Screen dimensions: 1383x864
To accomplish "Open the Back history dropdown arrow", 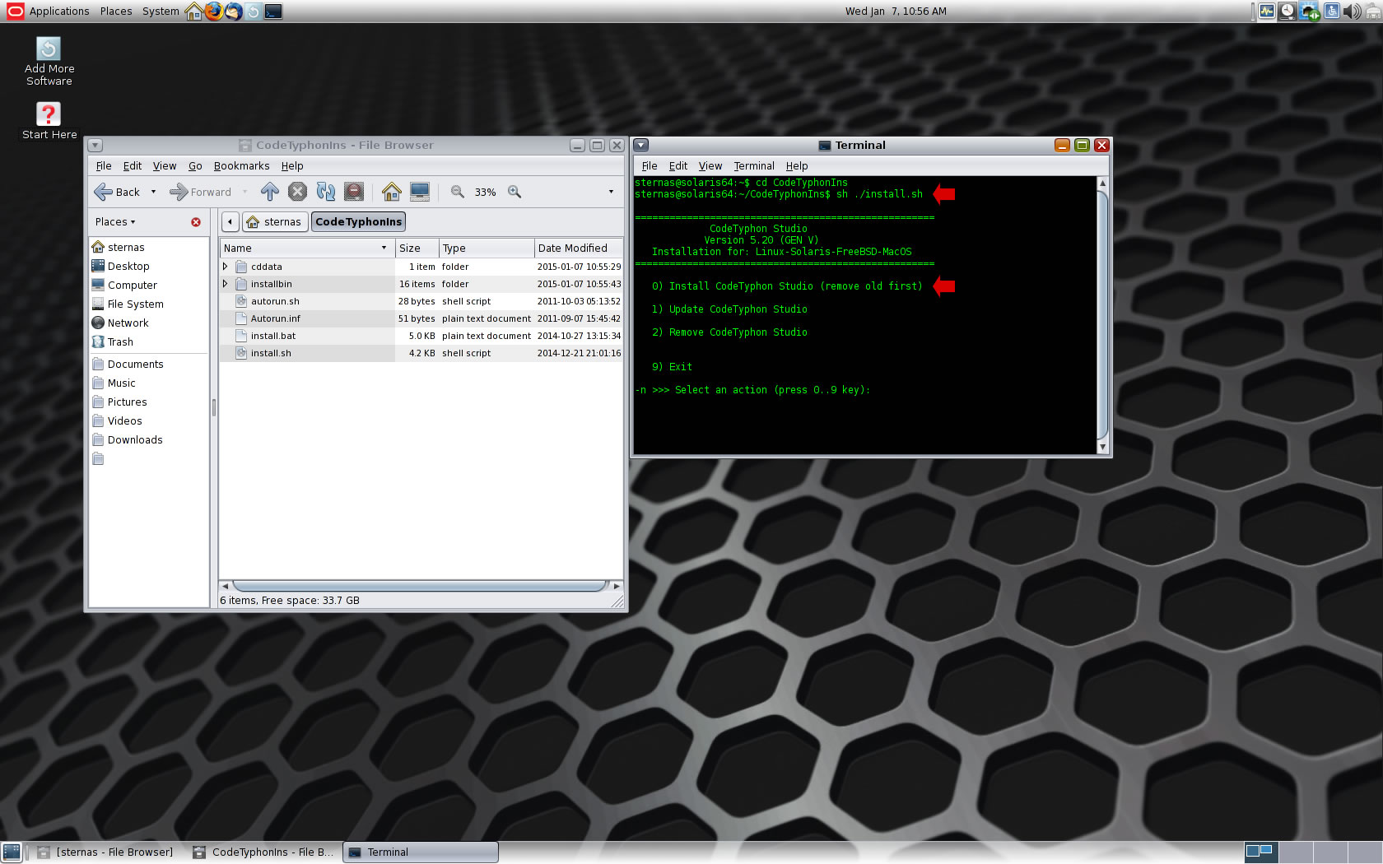I will point(153,192).
